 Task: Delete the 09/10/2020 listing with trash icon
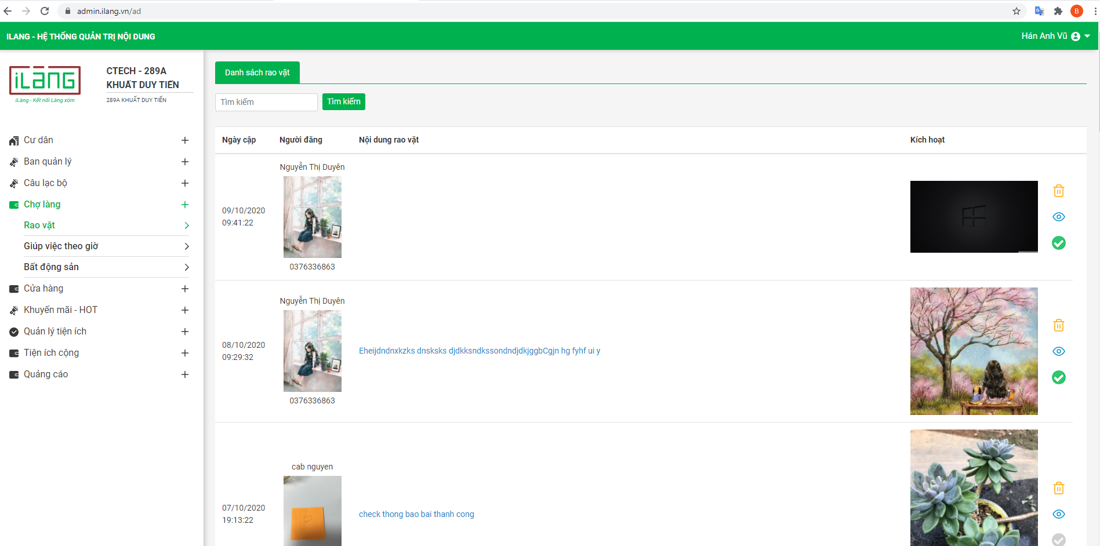click(x=1058, y=191)
